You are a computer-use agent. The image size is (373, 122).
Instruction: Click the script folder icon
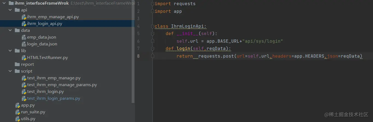17,71
